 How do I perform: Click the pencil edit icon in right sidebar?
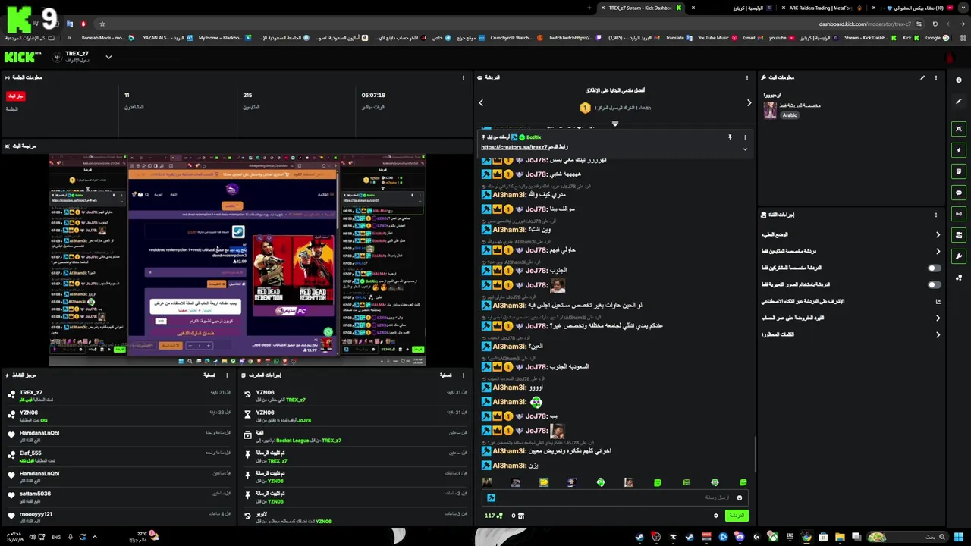click(959, 102)
